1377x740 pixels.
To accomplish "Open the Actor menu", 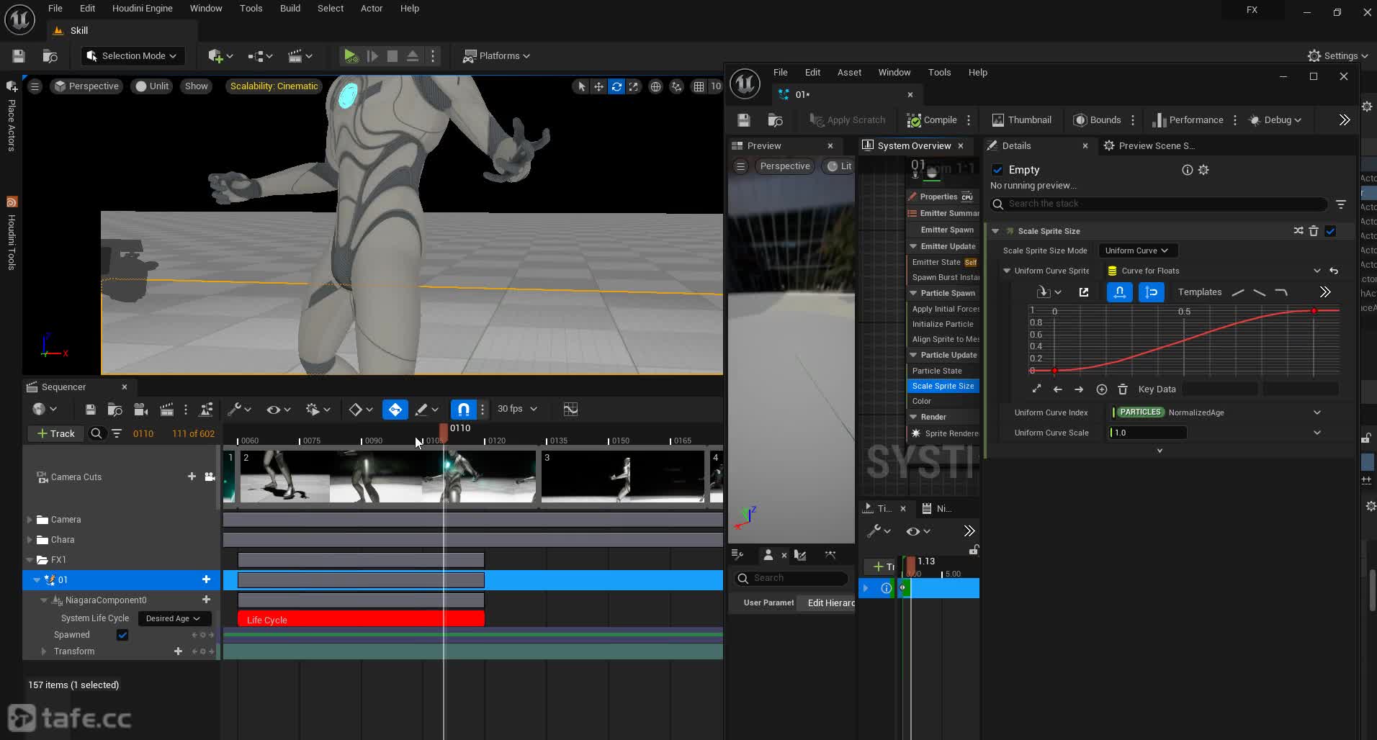I will tap(372, 9).
